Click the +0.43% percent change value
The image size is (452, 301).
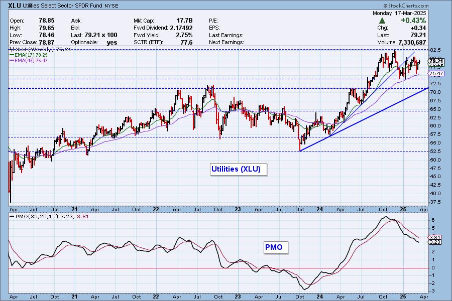tap(413, 21)
